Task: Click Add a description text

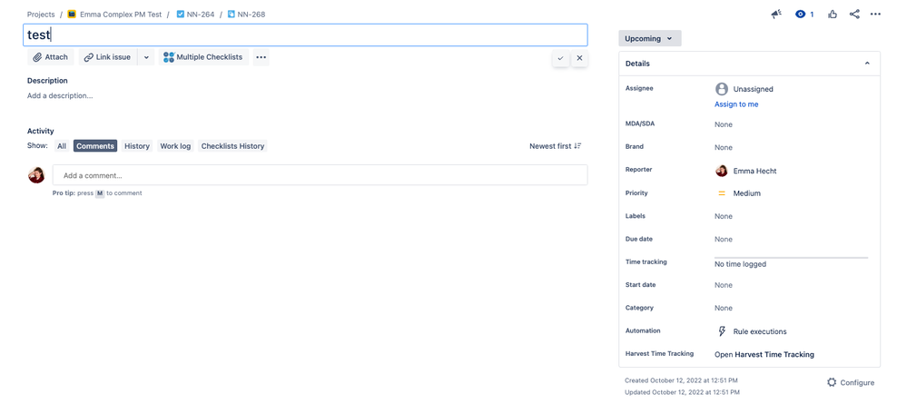Action: [60, 95]
